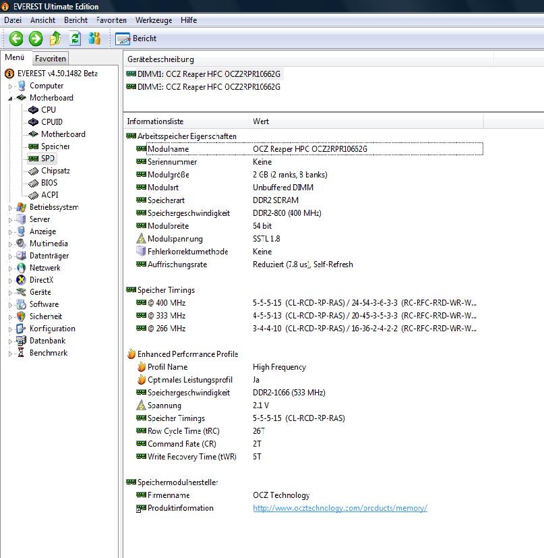Image resolution: width=544 pixels, height=558 pixels.
Task: Click the Multimedia speaker icon
Action: click(x=22, y=244)
